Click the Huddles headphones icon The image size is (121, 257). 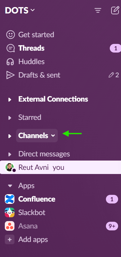point(10,62)
